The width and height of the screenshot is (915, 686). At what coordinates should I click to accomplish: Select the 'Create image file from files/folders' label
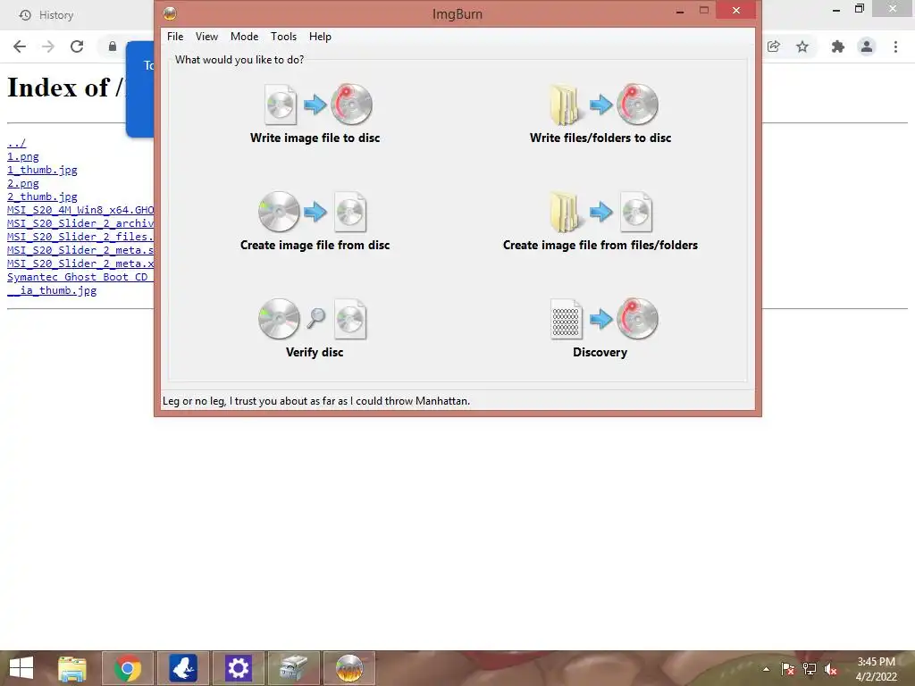(x=600, y=245)
